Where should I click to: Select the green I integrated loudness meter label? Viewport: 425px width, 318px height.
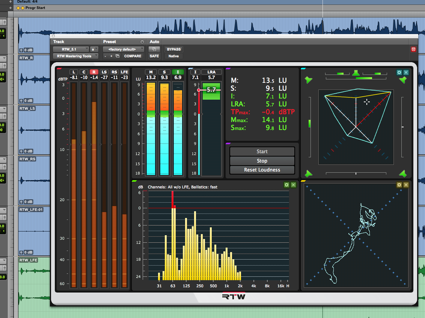tap(178, 72)
